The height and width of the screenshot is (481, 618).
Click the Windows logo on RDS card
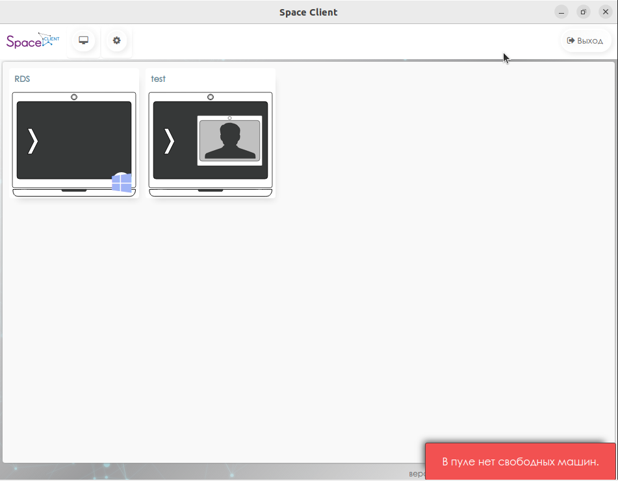(122, 183)
